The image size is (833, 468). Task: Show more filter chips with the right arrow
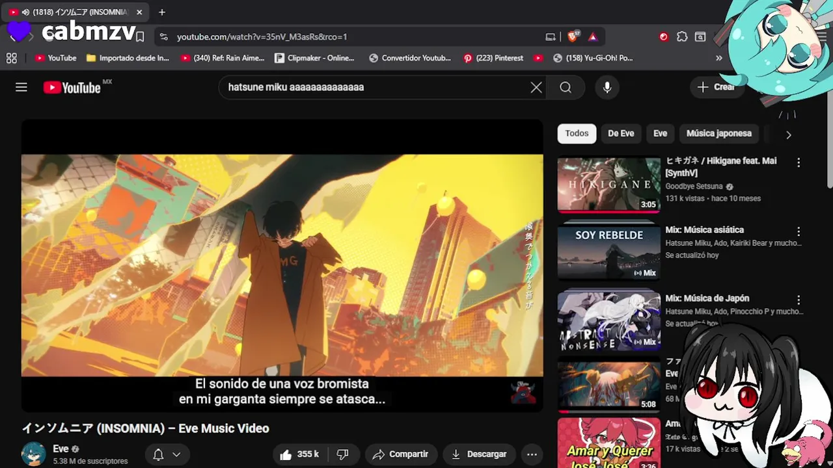tap(788, 135)
